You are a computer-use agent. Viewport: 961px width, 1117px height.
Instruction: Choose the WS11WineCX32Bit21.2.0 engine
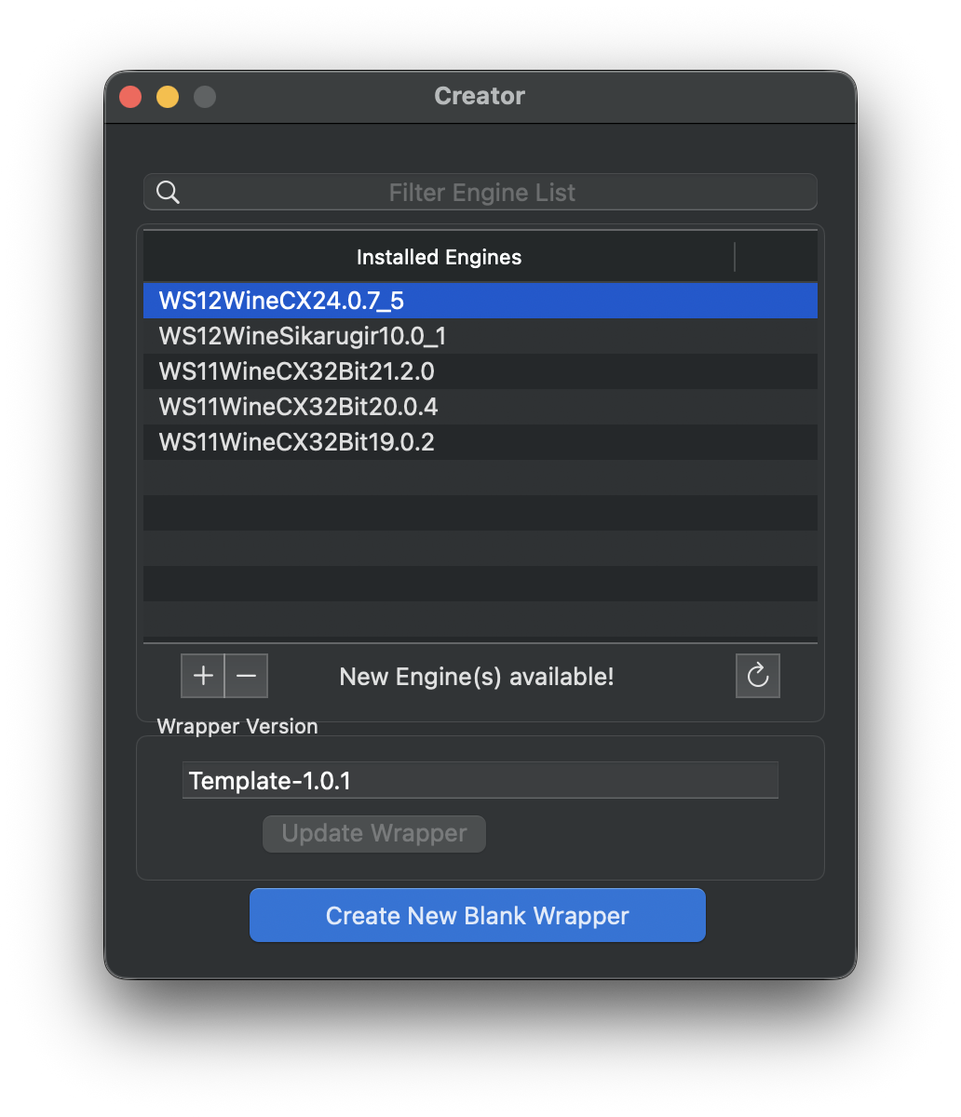[x=296, y=371]
